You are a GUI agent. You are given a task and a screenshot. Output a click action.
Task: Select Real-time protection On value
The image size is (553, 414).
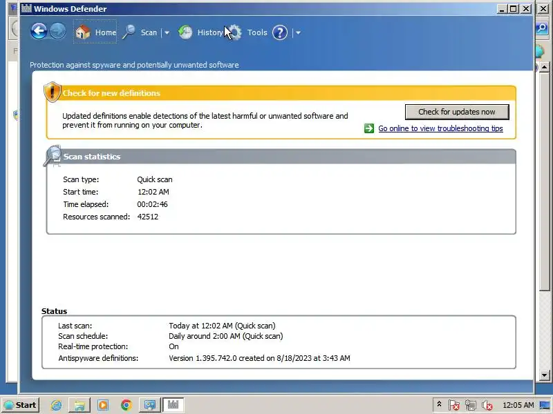[174, 346]
